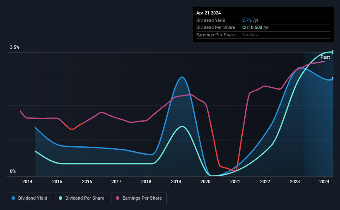340x210 pixels.
Task: Click the 2019 peak of the blue yield line
Action: pyautogui.click(x=182, y=77)
